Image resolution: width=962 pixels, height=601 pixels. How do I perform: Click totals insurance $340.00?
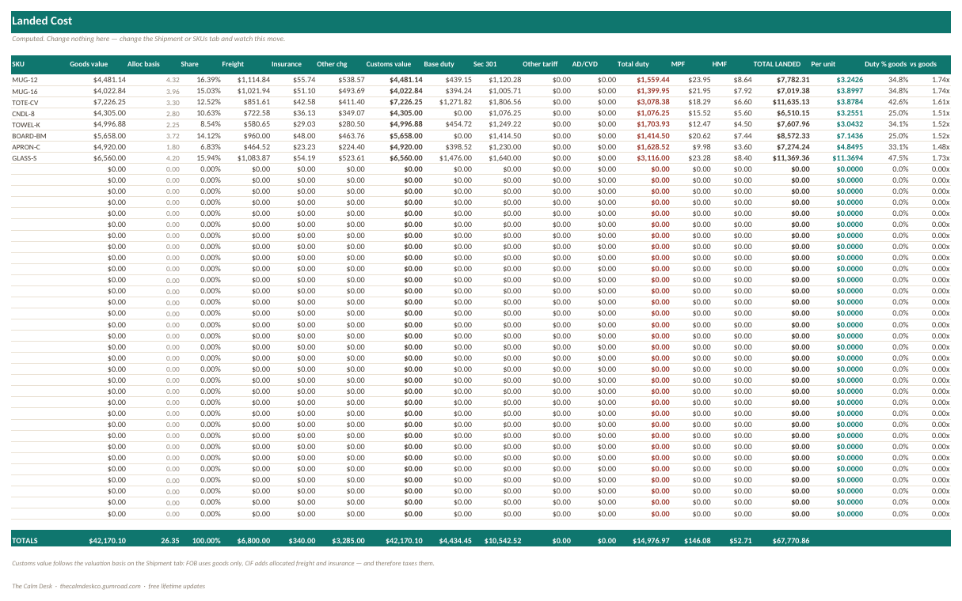pyautogui.click(x=301, y=541)
